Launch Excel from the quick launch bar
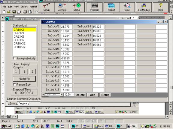The image size is (173, 129). coord(53,126)
